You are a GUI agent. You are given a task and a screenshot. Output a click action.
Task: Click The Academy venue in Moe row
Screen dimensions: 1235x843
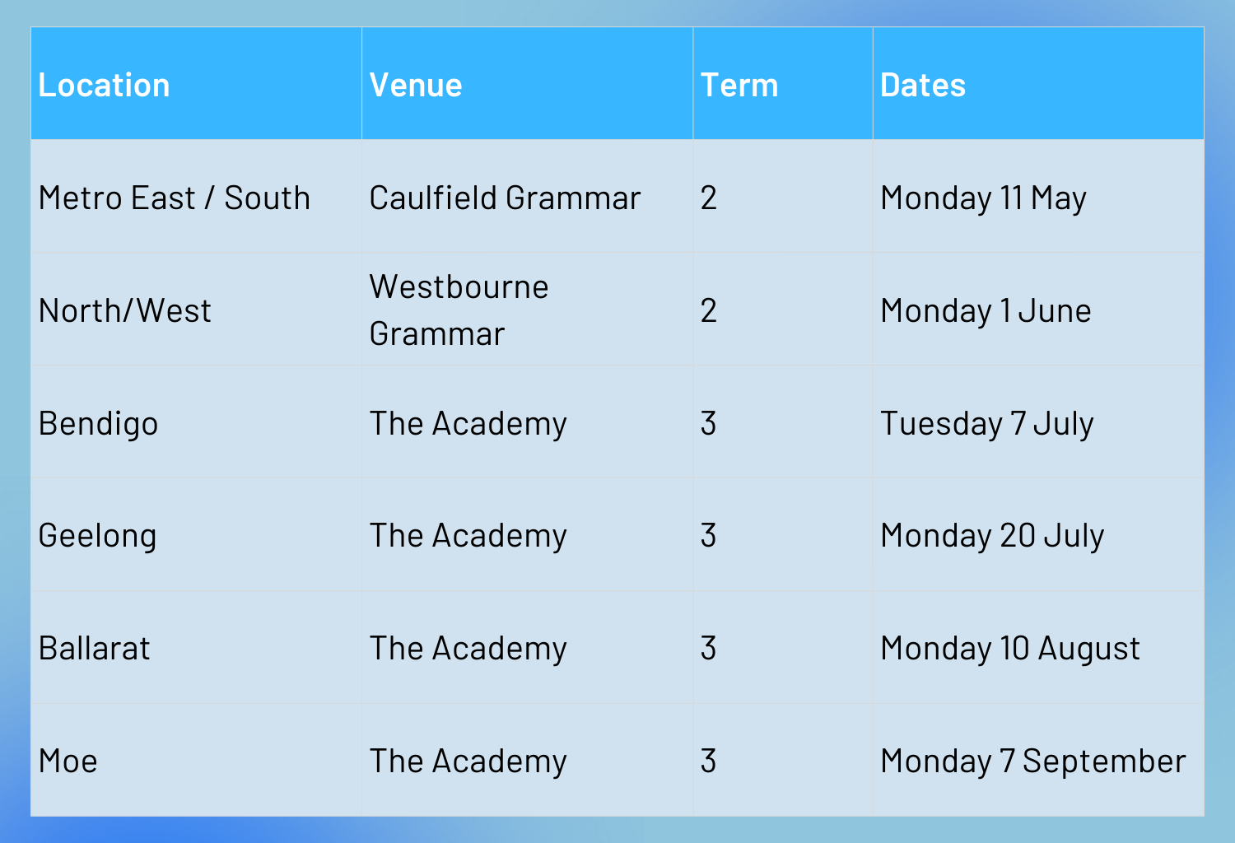coord(468,761)
